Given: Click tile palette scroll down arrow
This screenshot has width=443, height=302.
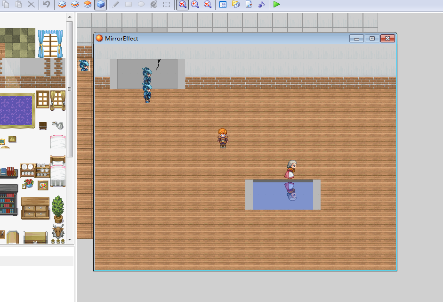Looking at the screenshot, I should [70, 240].
